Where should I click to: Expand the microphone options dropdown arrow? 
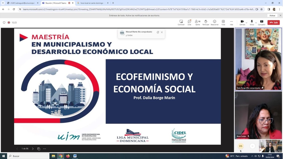click(256, 23)
